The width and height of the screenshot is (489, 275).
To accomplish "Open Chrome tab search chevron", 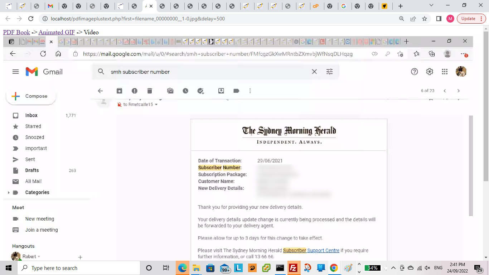I will pos(431,5).
